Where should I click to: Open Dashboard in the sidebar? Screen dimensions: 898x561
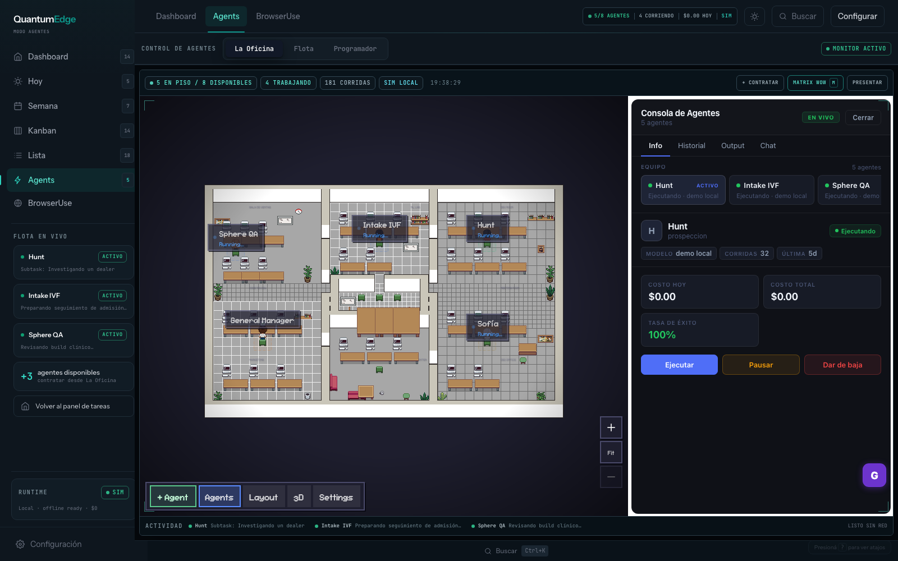tap(71, 57)
